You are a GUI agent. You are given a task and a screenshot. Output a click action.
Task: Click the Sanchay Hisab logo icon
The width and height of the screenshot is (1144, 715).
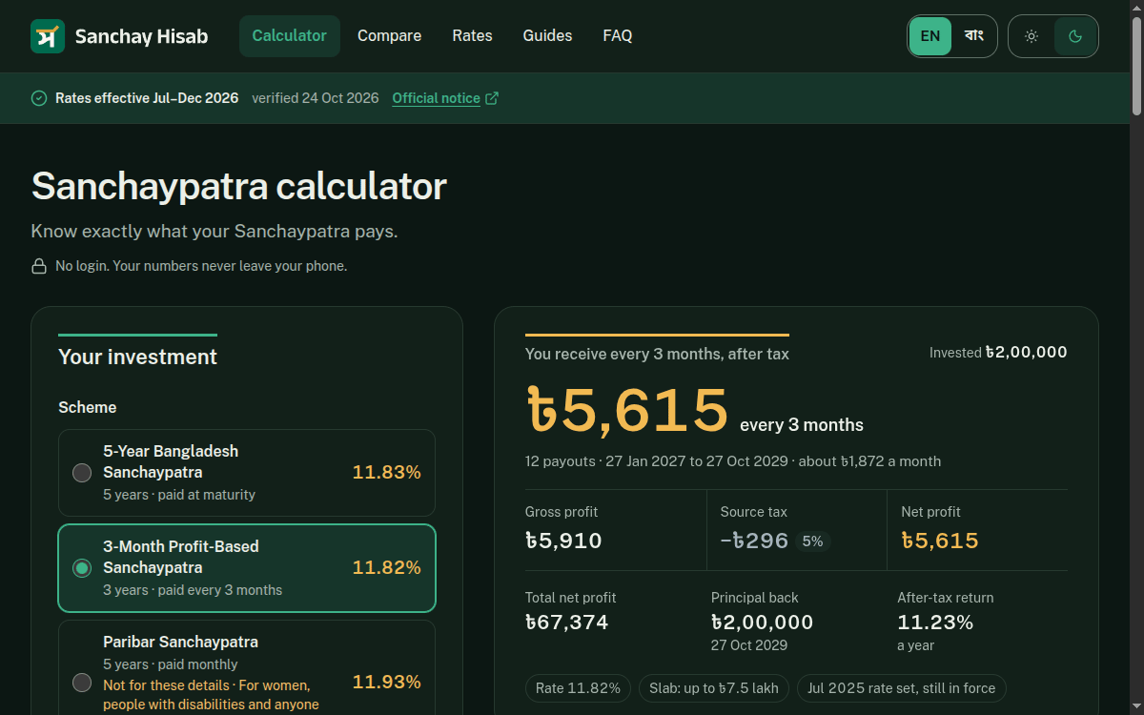point(48,36)
